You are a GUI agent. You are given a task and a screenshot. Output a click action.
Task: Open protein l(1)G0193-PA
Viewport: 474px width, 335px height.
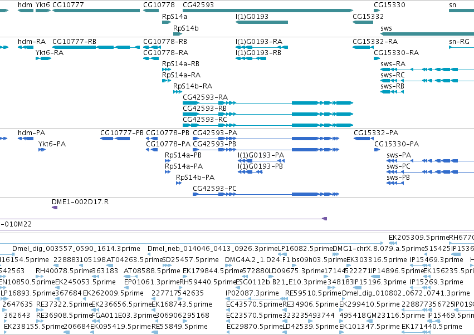pyautogui.click(x=261, y=155)
